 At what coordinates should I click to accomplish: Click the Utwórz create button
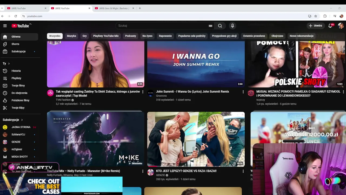coord(315,26)
